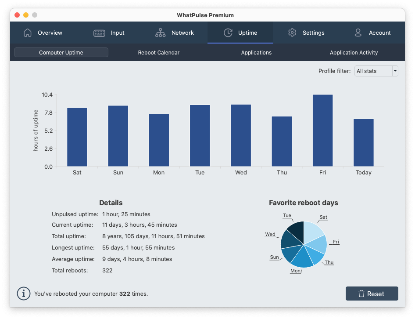
Task: Click the Sun uptime bar
Action: tap(118, 136)
